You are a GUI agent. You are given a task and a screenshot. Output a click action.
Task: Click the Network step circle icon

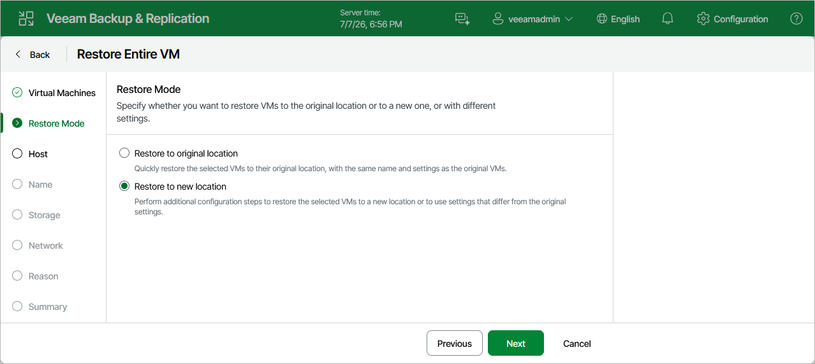pyautogui.click(x=17, y=245)
